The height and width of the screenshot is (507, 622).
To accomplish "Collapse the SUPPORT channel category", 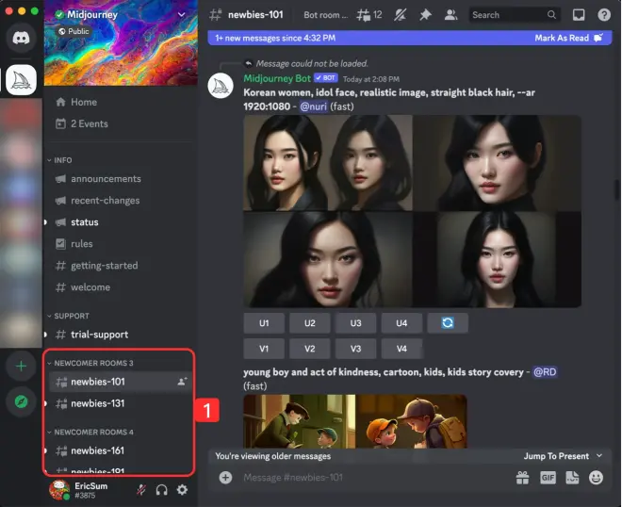I will [x=72, y=316].
